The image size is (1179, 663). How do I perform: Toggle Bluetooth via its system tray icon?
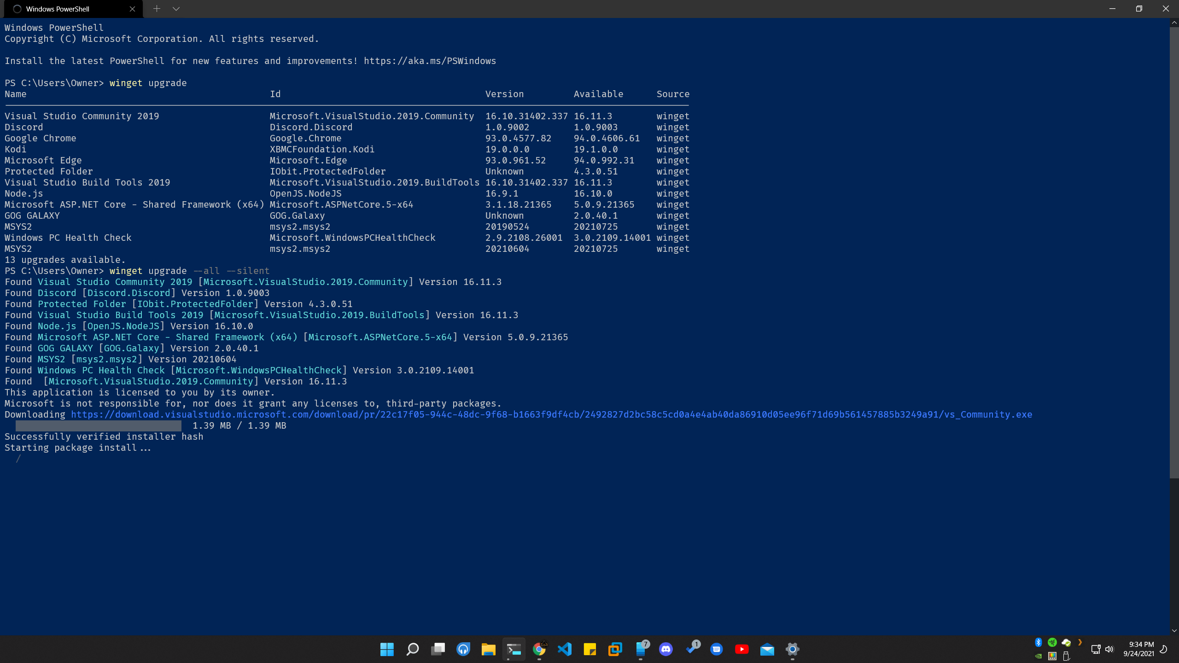click(x=1038, y=642)
